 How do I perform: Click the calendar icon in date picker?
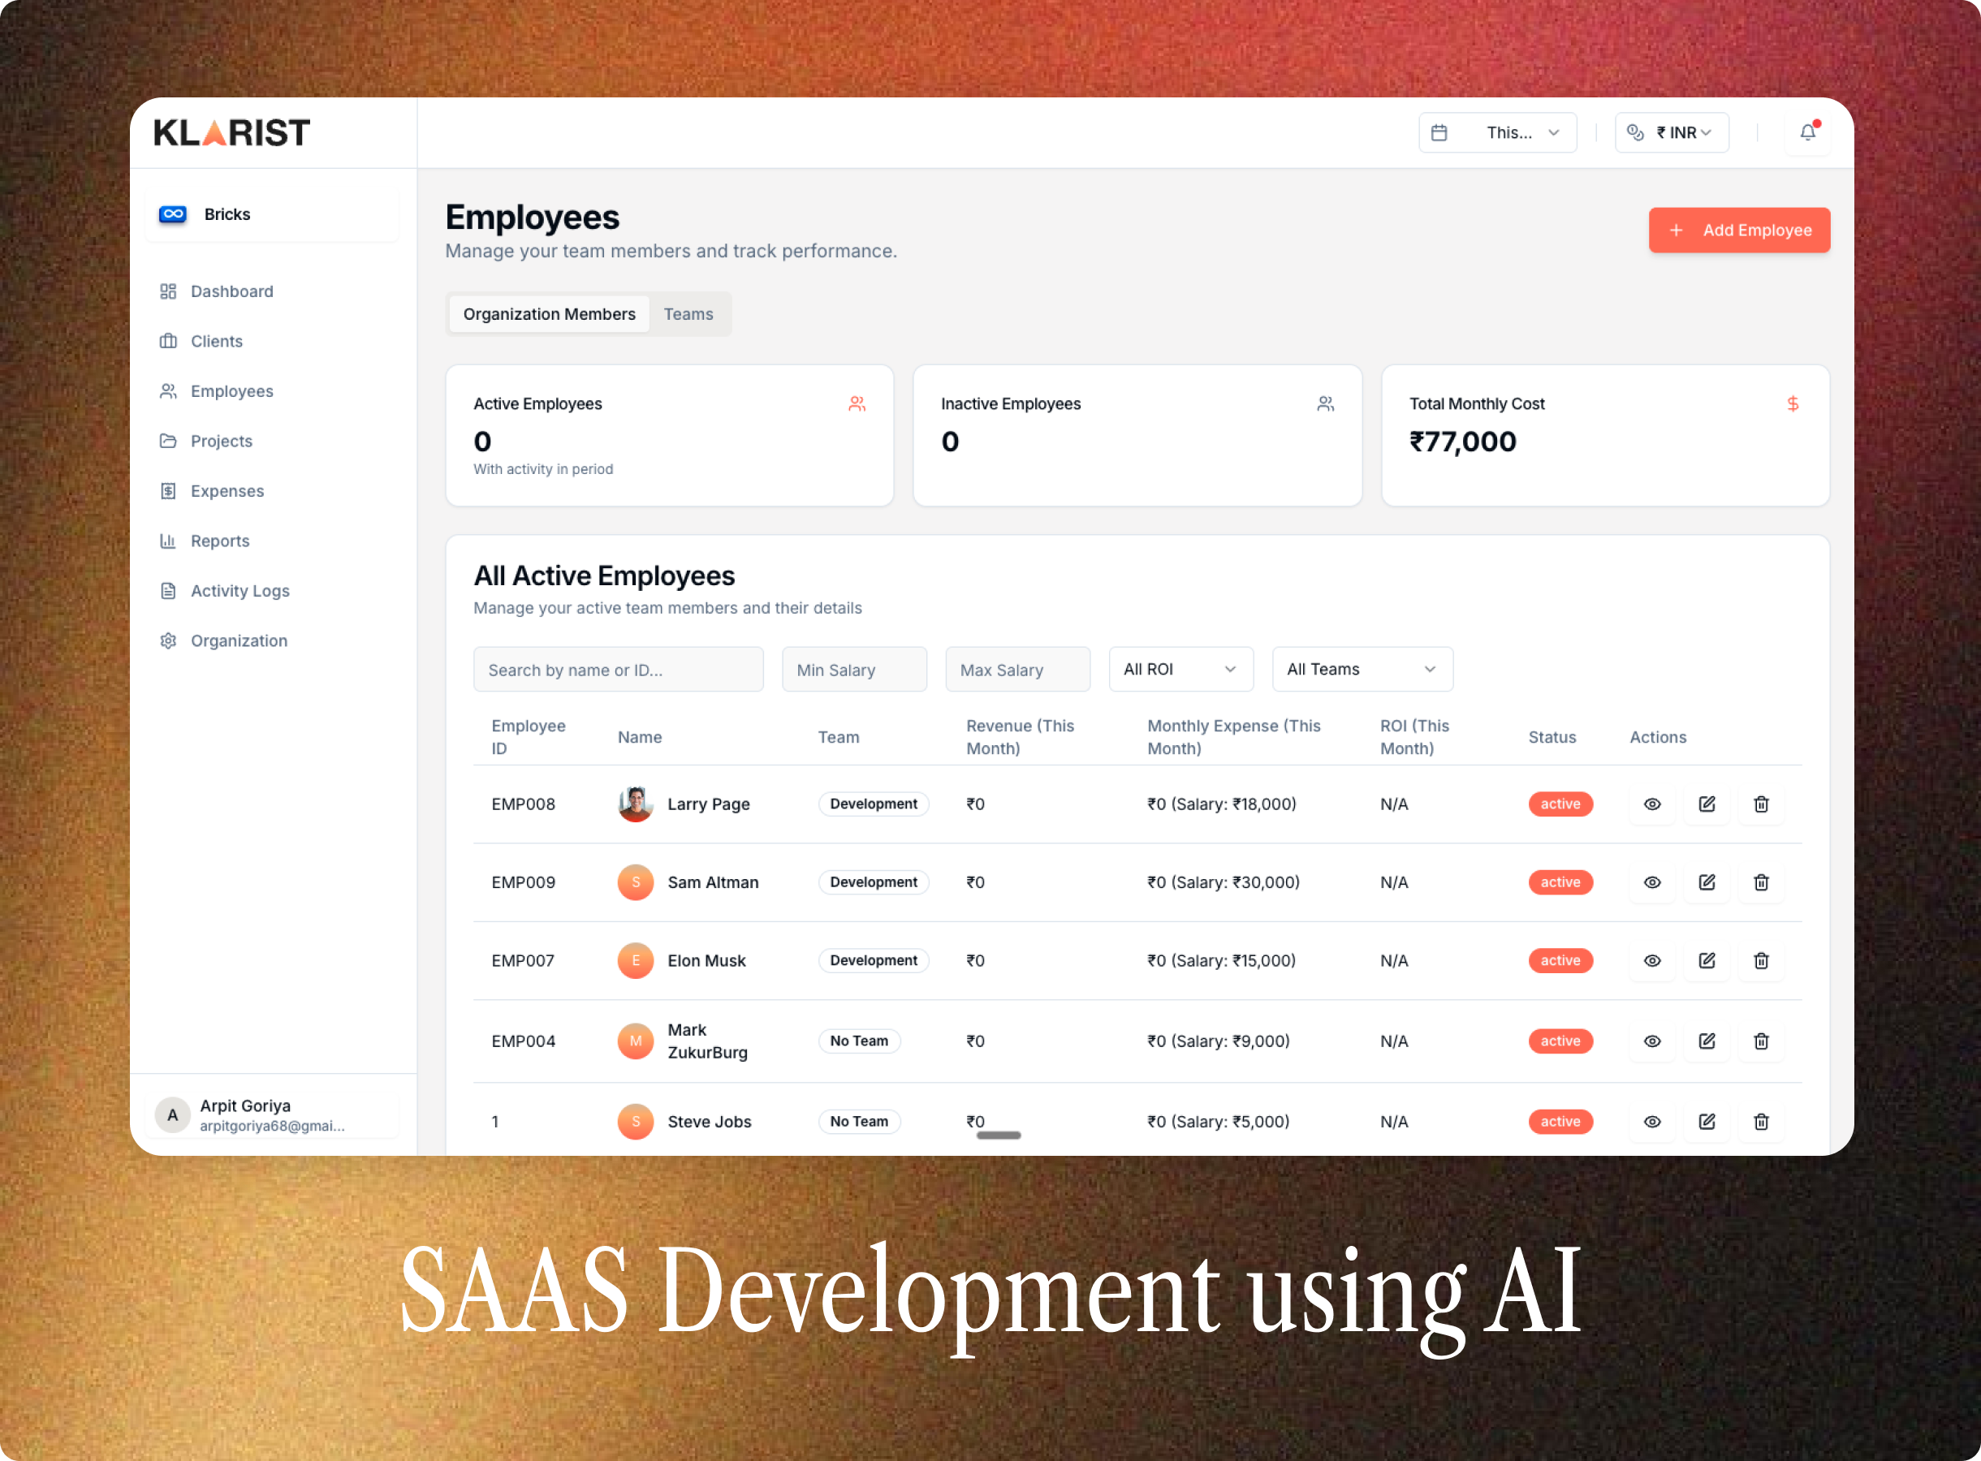coord(1439,132)
